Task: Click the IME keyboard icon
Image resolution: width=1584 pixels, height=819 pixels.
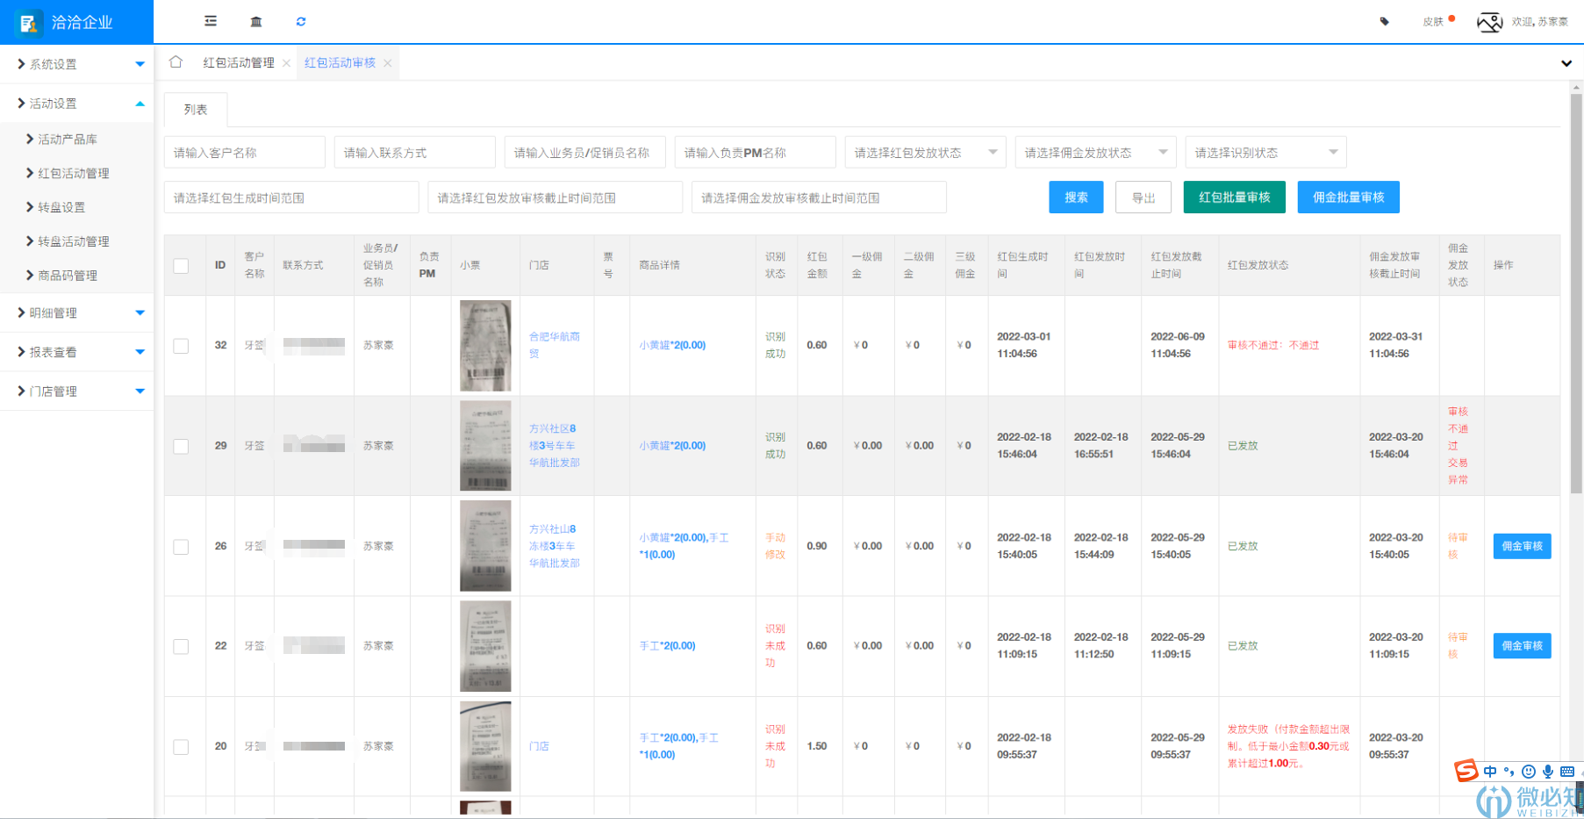Action: click(1567, 772)
